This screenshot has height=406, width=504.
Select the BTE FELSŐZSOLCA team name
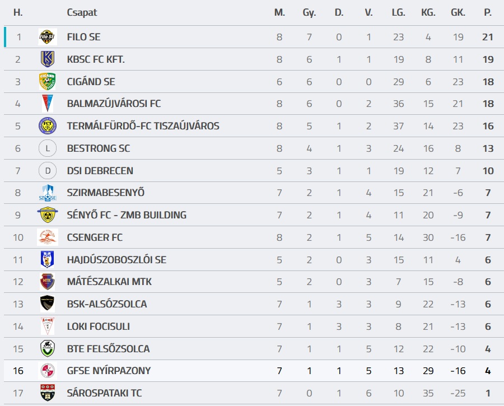(x=108, y=349)
